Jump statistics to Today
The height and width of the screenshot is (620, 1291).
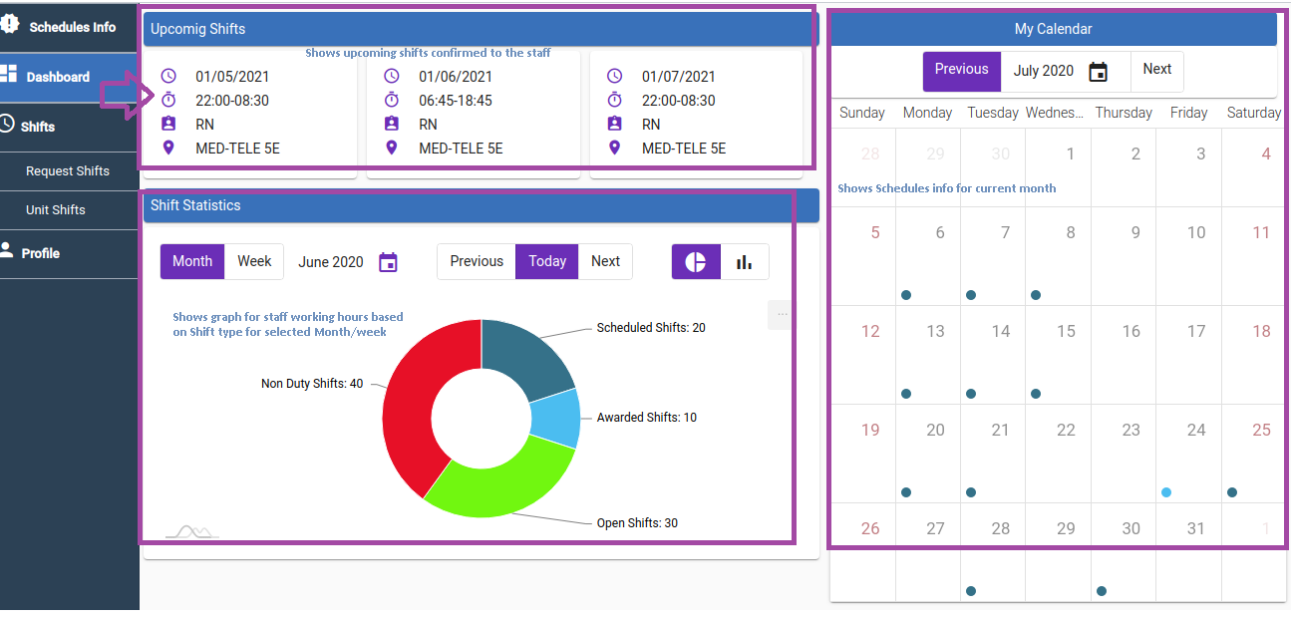(x=547, y=261)
